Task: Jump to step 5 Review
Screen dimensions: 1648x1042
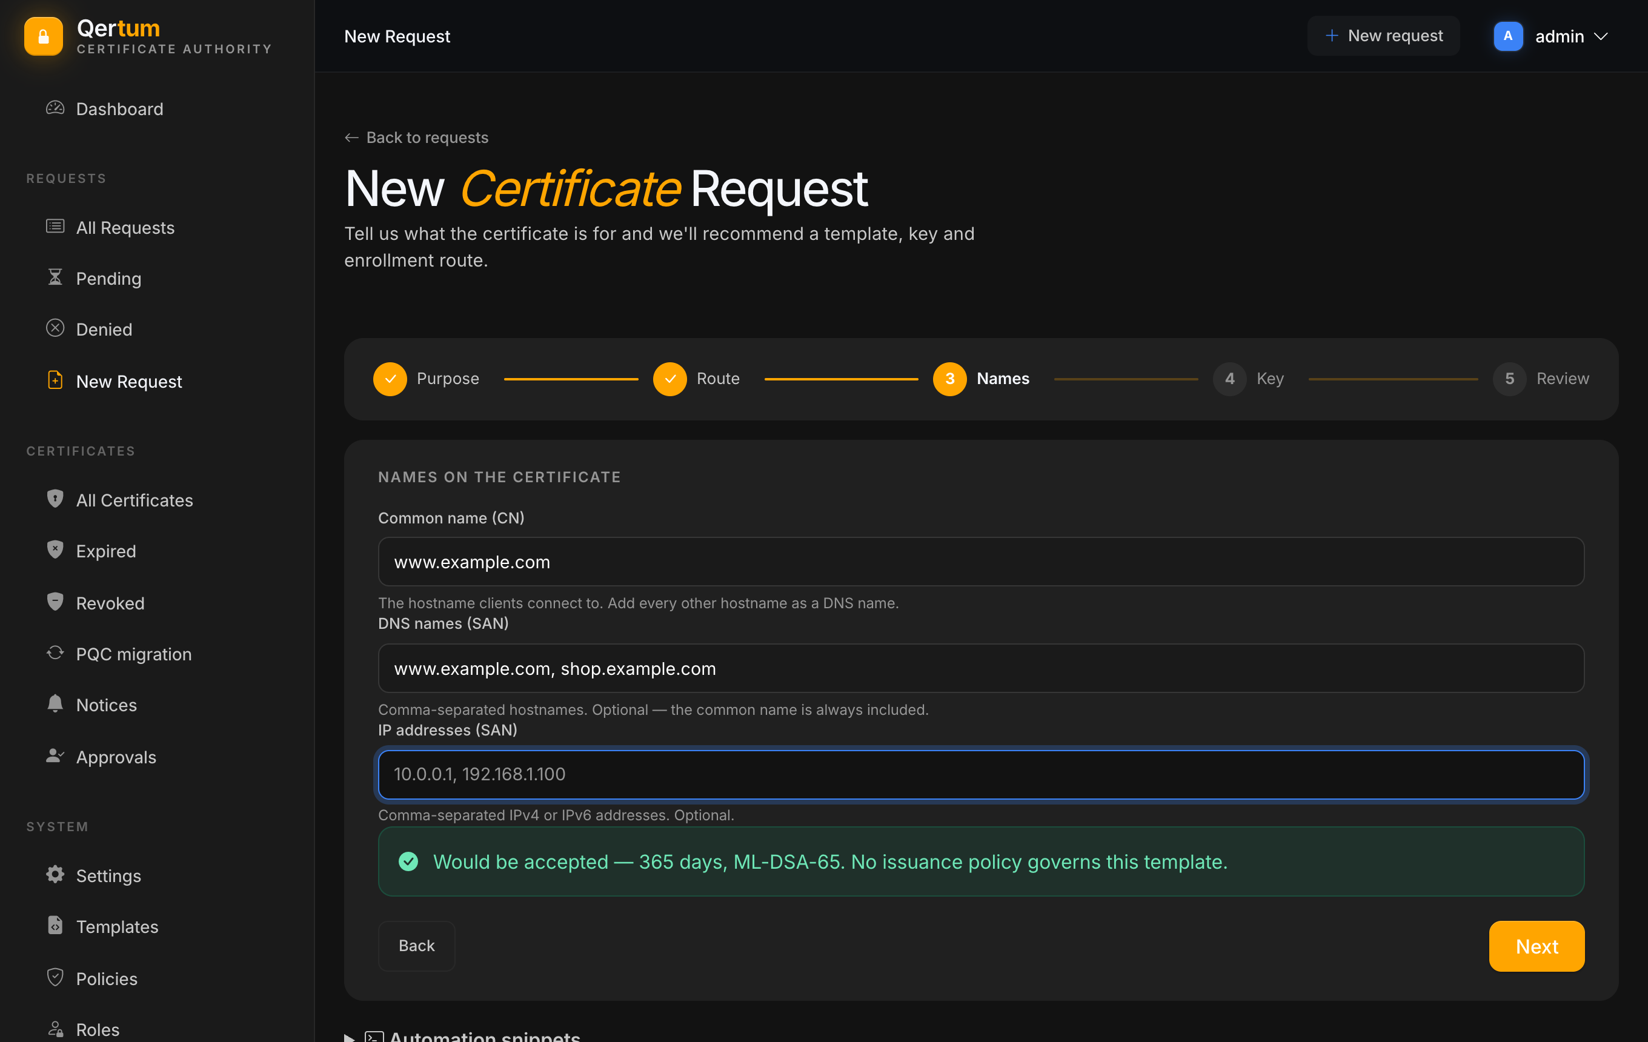Action: click(1541, 379)
